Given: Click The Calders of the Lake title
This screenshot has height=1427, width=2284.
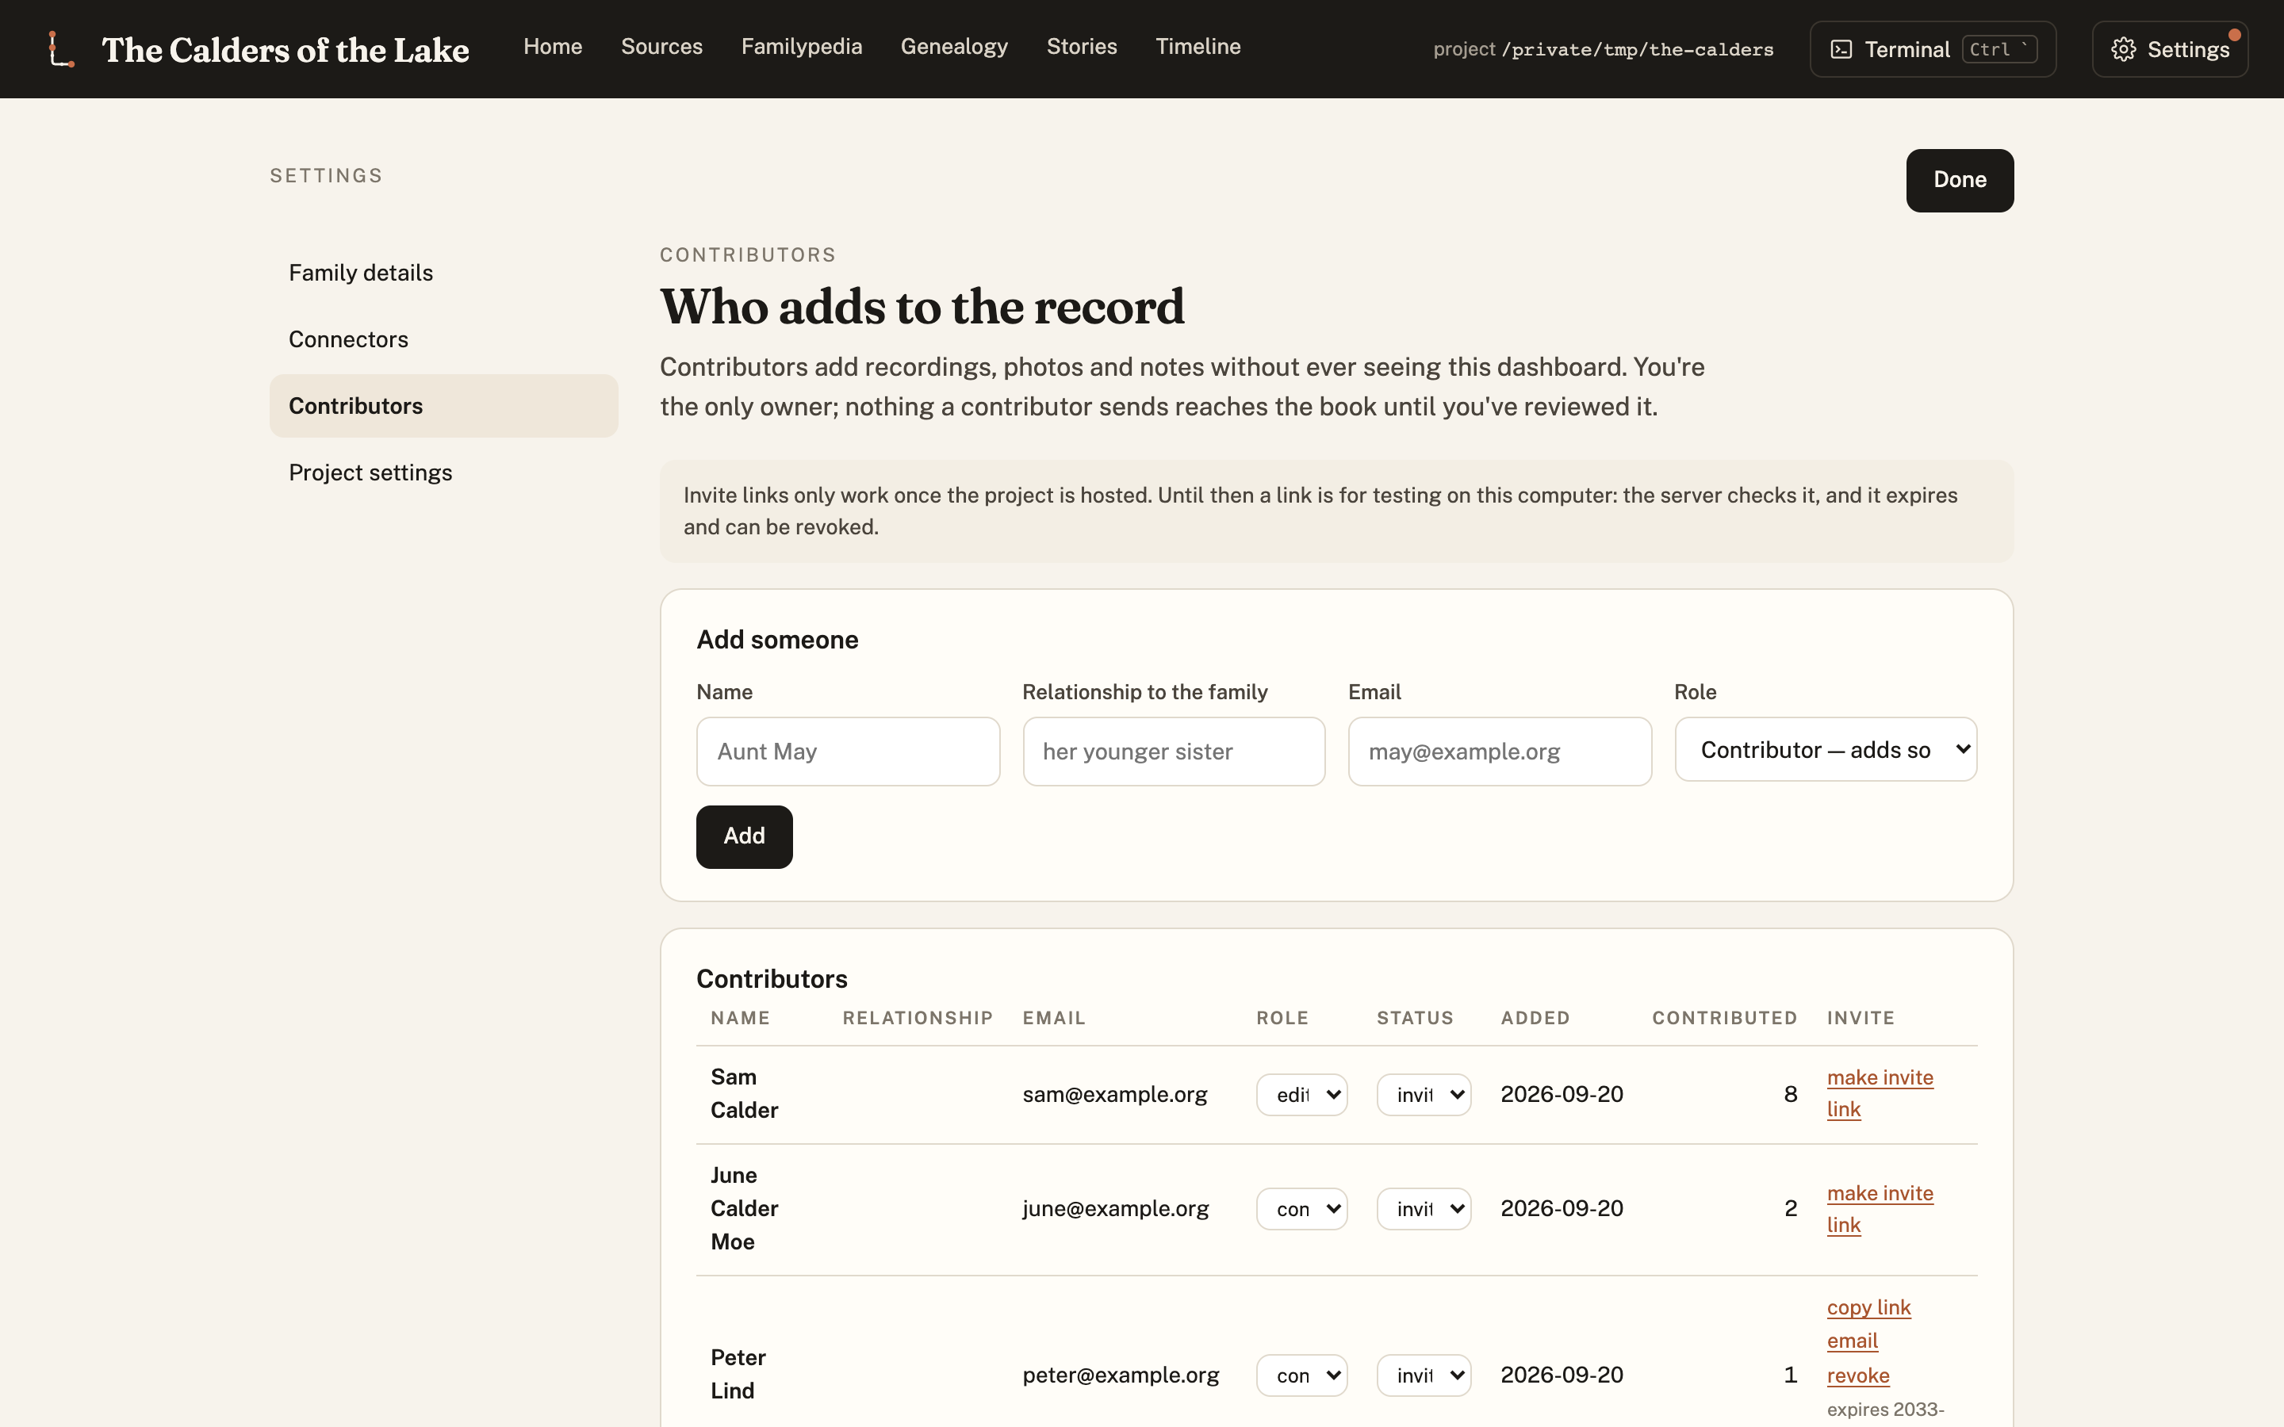Looking at the screenshot, I should click(x=285, y=49).
